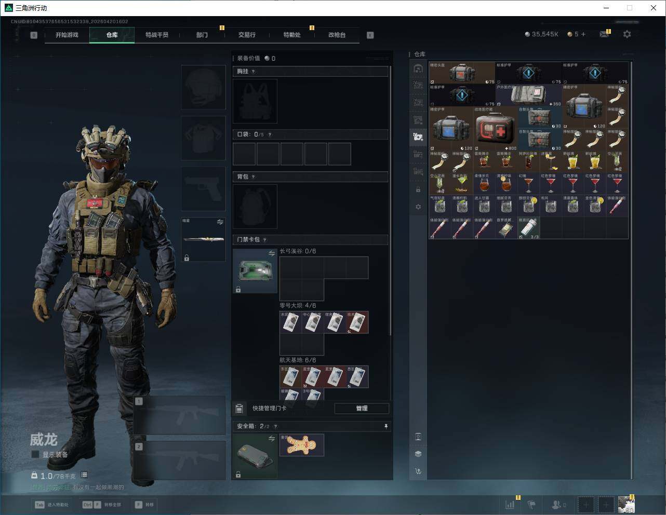The width and height of the screenshot is (666, 515).
Task: Select the 仓库 tab
Action: (x=112, y=35)
